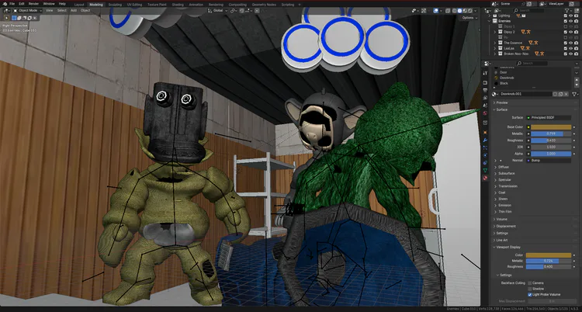Open the Tool properties tab icon
This screenshot has height=312, width=582.
[485, 73]
